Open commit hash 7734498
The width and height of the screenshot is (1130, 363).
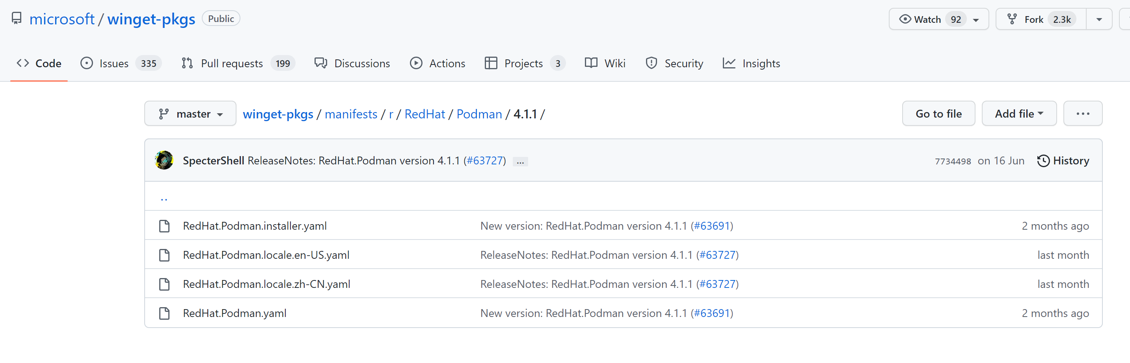tap(953, 161)
